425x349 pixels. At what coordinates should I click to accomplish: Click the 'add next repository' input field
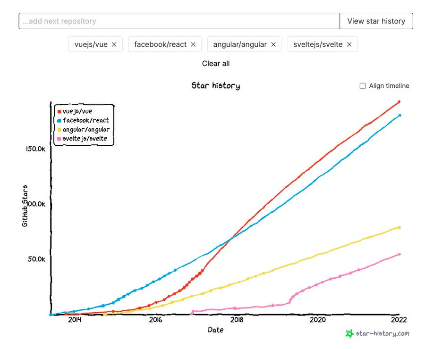pyautogui.click(x=179, y=21)
